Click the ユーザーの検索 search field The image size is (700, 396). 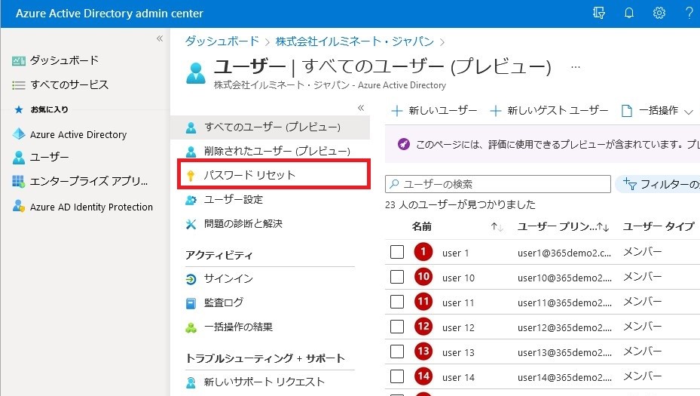[x=498, y=184]
